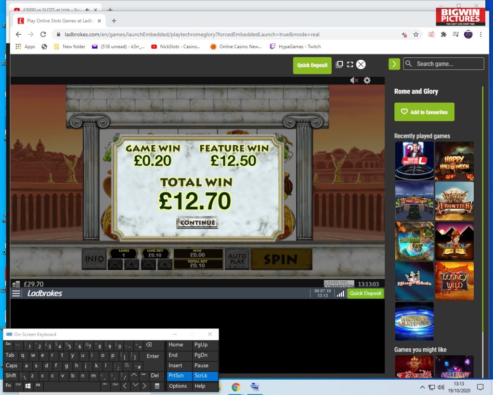Click the up arrow key on On-Screen Keyboard
The width and height of the screenshot is (493, 395).
(134, 375)
